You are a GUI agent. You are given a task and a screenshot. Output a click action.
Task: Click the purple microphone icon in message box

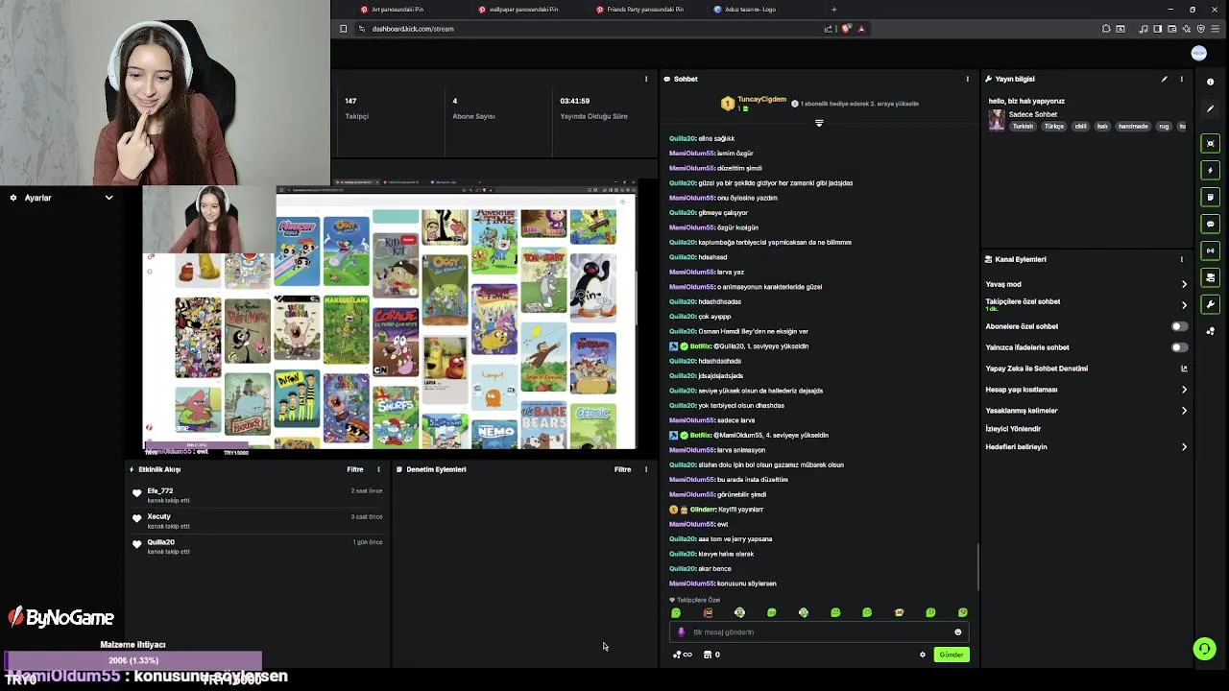[682, 632]
